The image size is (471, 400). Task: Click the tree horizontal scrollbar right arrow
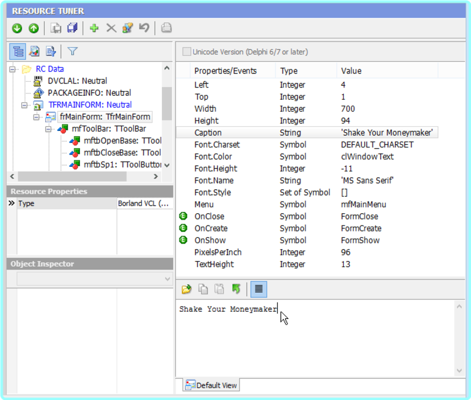coord(155,176)
